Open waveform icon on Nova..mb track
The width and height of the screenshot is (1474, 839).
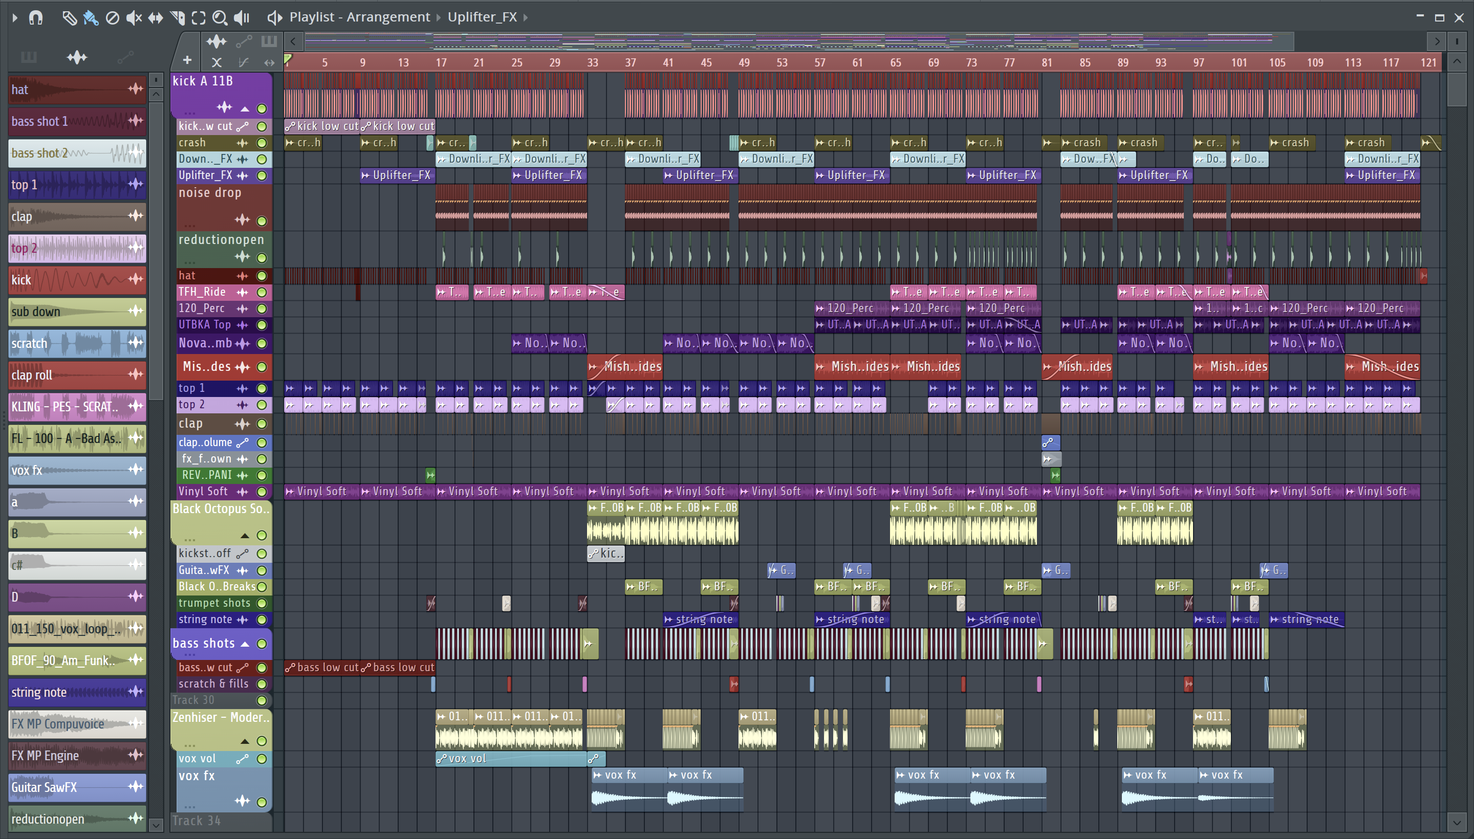click(x=242, y=344)
